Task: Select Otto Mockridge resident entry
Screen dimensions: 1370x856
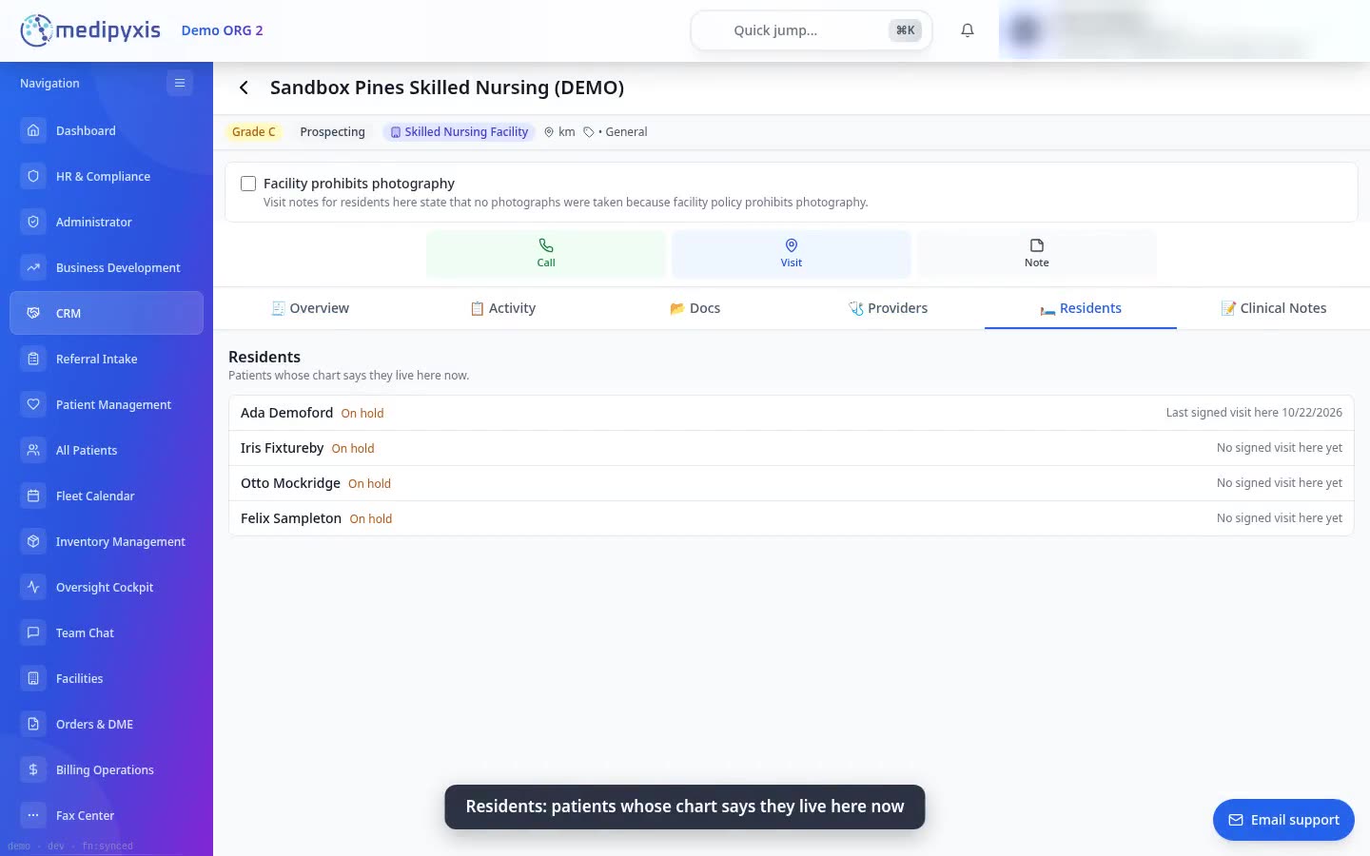Action: [x=792, y=483]
